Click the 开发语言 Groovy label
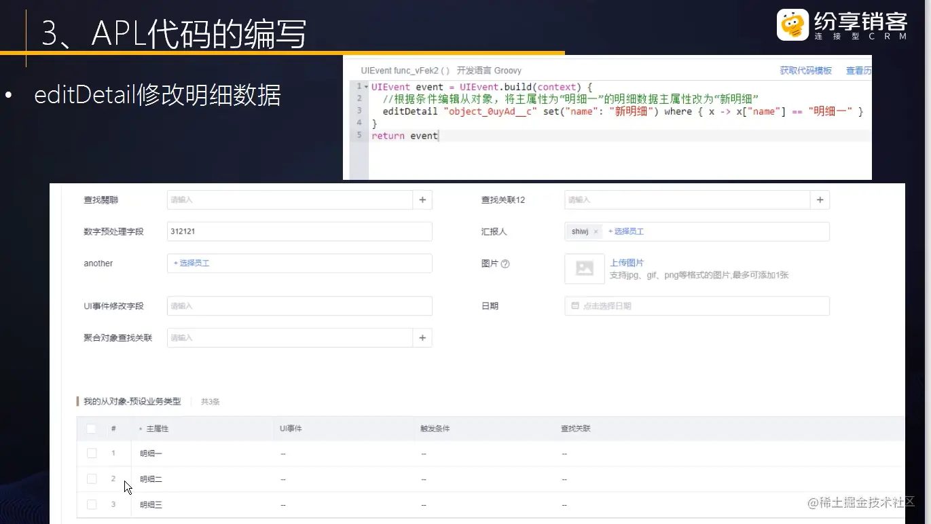The height and width of the screenshot is (524, 931). pos(489,71)
